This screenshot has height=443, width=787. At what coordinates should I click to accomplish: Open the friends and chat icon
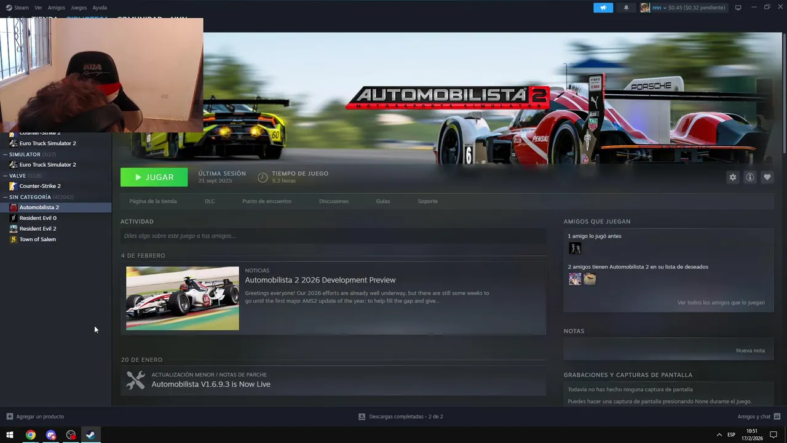pos(777,417)
